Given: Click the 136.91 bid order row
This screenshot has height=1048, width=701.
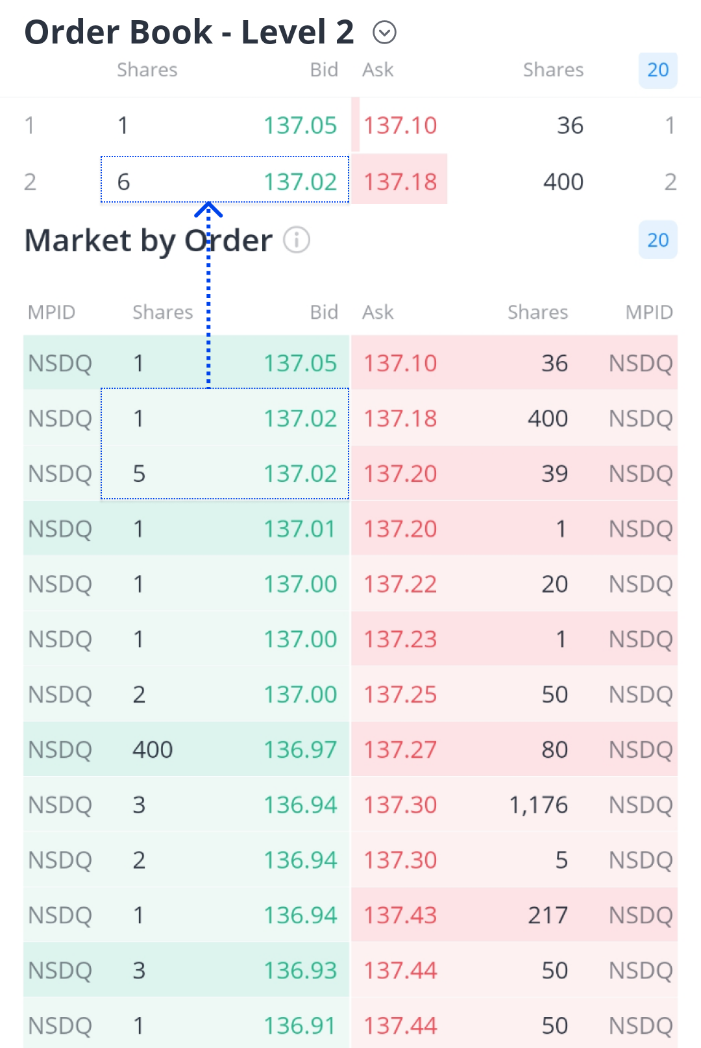Looking at the screenshot, I should click(x=186, y=1025).
